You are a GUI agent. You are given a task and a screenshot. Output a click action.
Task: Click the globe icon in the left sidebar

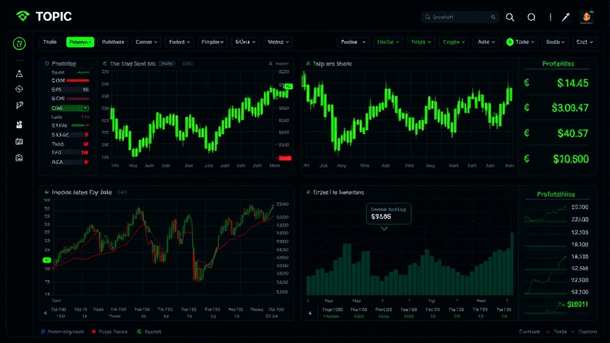click(19, 89)
